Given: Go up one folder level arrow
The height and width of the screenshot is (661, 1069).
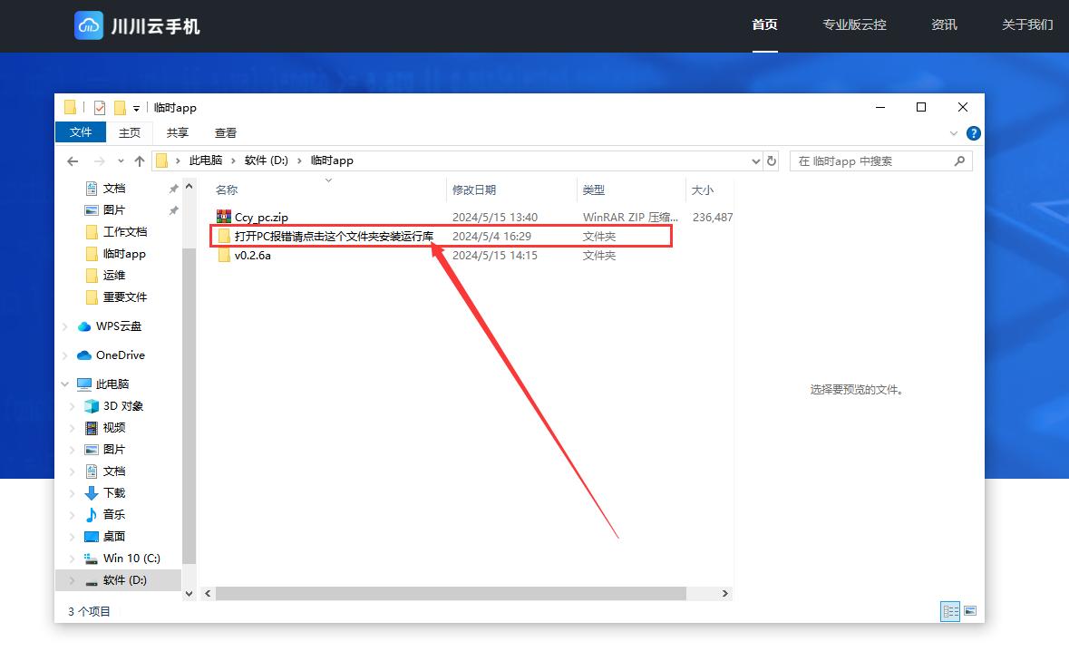Looking at the screenshot, I should pyautogui.click(x=139, y=160).
